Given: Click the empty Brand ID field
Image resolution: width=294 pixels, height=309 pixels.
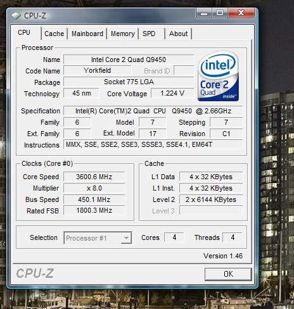Looking at the screenshot, I should [x=184, y=70].
